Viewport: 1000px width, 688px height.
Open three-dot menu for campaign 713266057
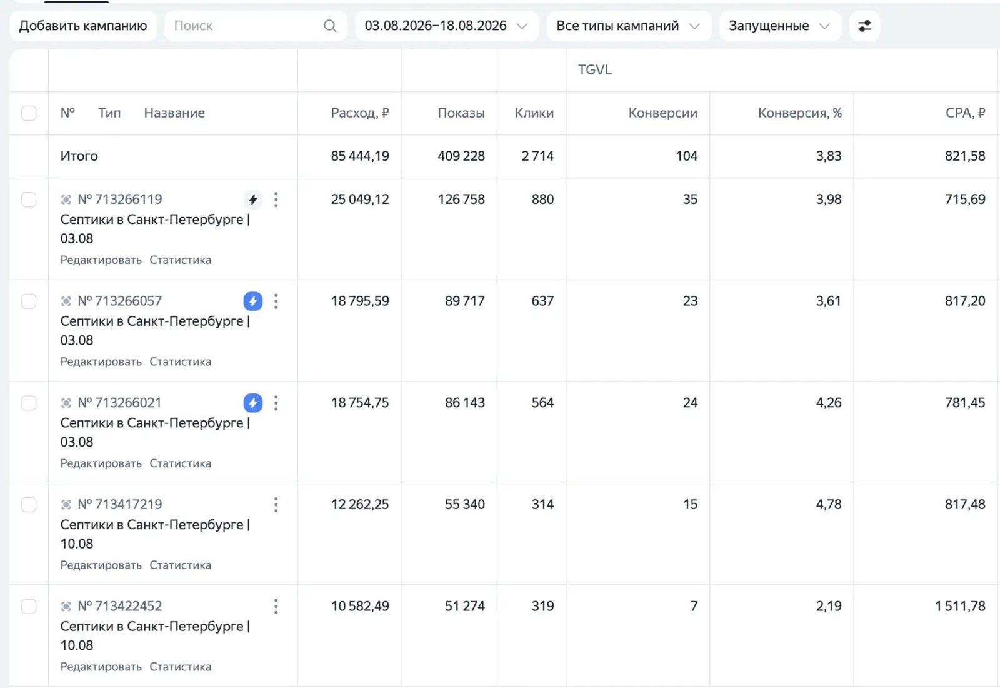pos(276,301)
